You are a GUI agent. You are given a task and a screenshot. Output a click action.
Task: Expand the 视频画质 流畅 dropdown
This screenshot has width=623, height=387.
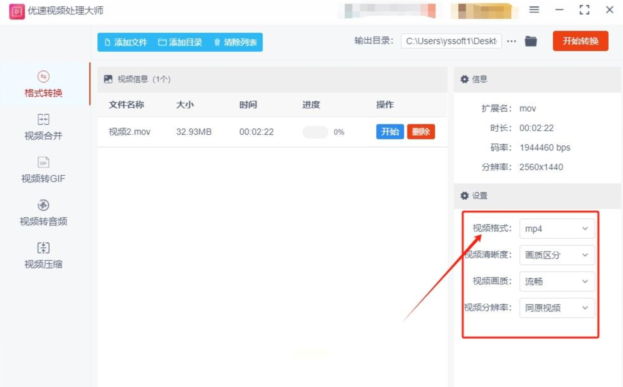557,281
